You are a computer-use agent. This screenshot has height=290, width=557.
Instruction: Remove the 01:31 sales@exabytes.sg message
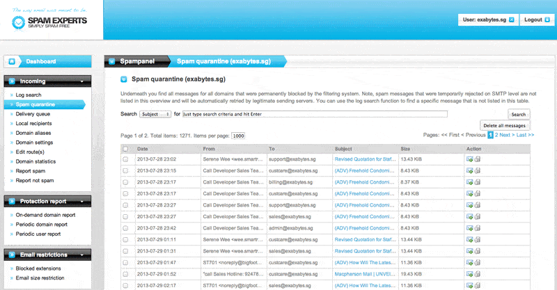tap(478, 251)
